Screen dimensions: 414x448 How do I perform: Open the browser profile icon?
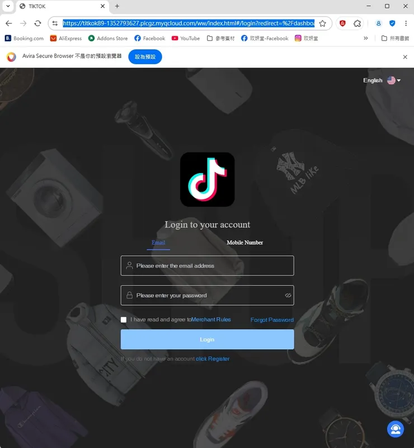pos(379,23)
